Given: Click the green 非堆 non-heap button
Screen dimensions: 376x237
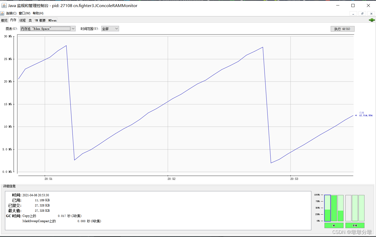Looking at the screenshot, I should tap(355, 225).
